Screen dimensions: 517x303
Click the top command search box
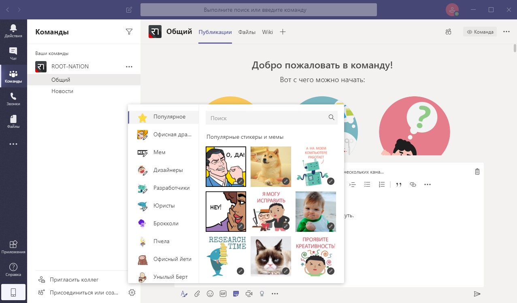click(x=259, y=10)
